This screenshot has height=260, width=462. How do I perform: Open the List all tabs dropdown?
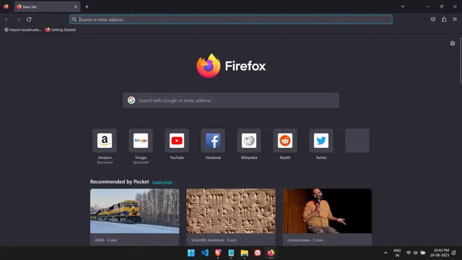402,6
